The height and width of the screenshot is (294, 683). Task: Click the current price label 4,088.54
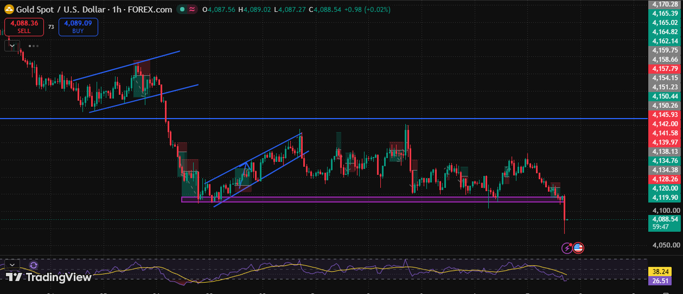pos(665,219)
